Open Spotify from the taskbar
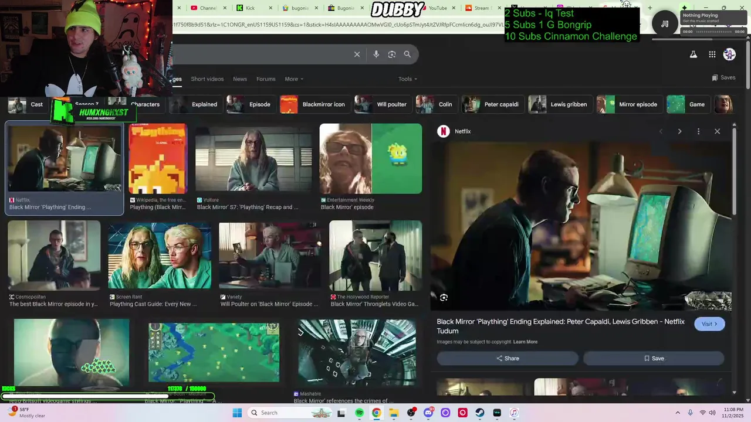Screen dimensions: 751x422 click(359, 413)
